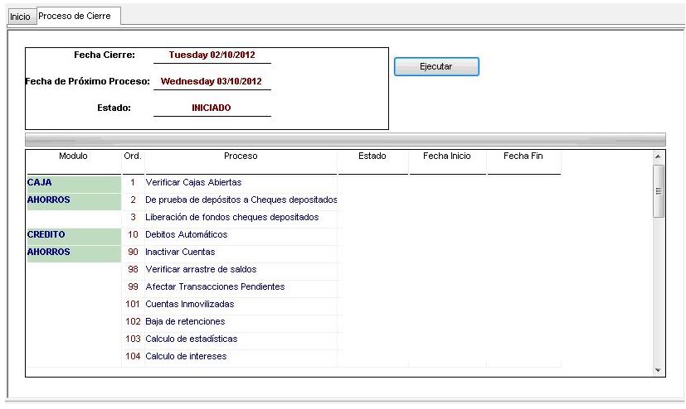Click the Ejecutar button
This screenshot has height=409, width=686.
pyautogui.click(x=436, y=67)
